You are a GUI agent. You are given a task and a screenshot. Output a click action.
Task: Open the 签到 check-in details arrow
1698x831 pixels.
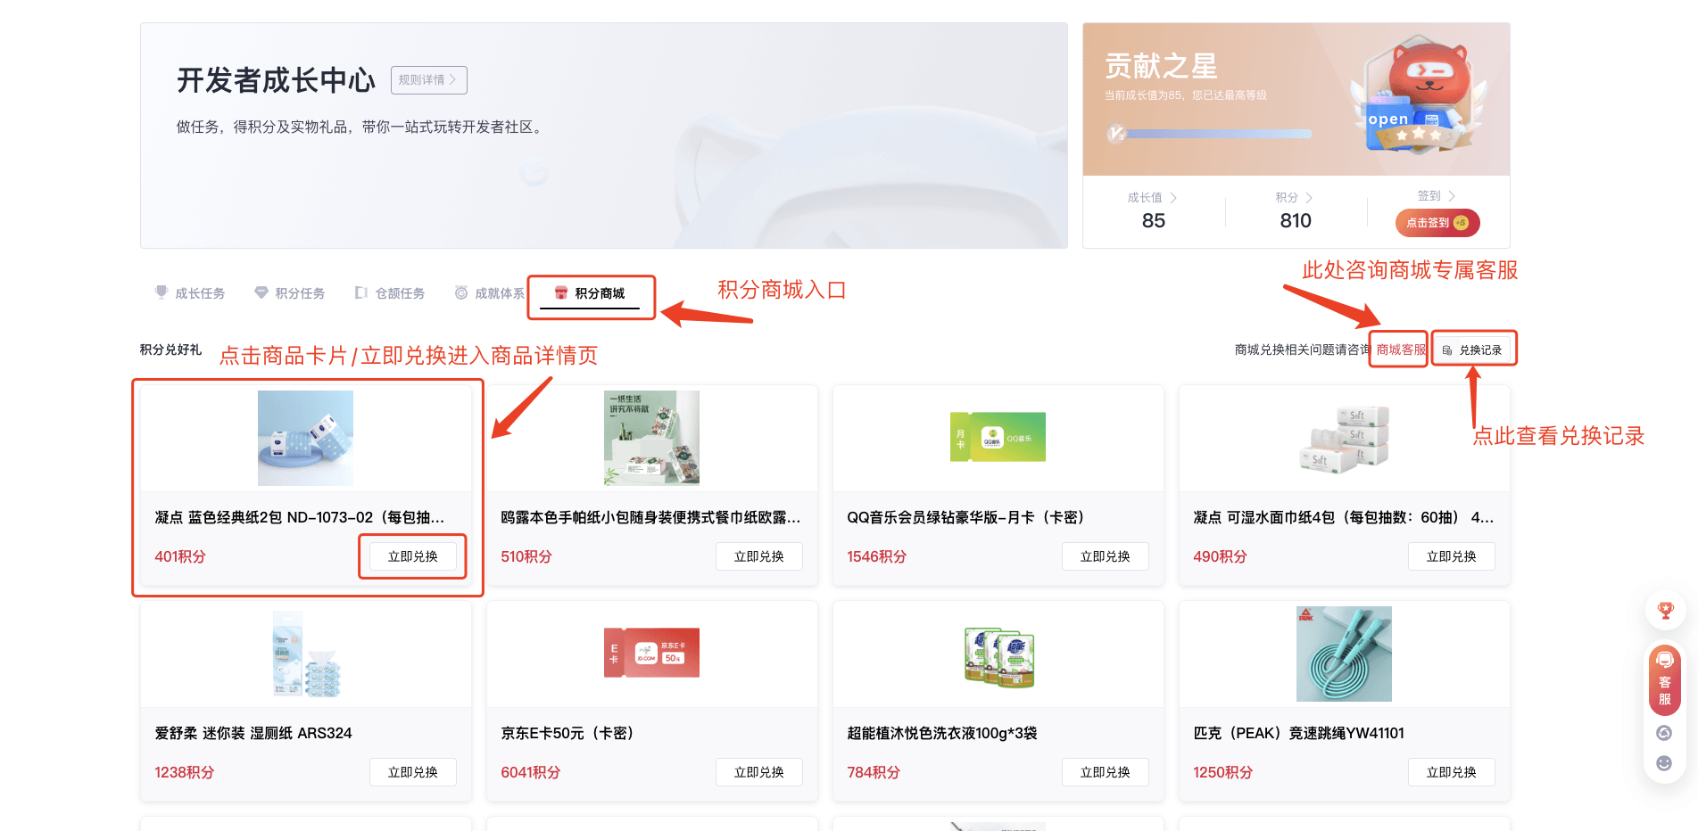[x=1437, y=196]
